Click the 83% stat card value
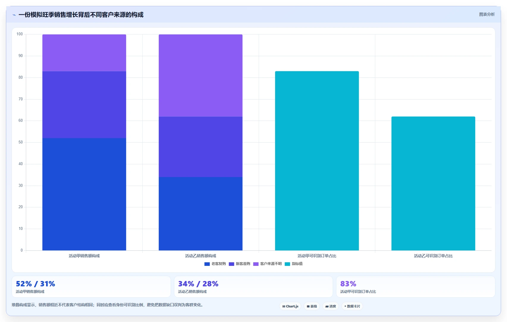This screenshot has width=507, height=322. [348, 284]
